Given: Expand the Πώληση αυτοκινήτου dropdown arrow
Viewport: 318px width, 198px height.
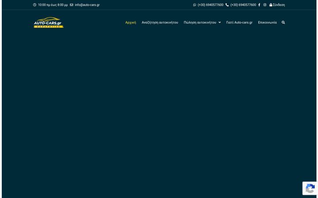Looking at the screenshot, I should click(x=220, y=22).
